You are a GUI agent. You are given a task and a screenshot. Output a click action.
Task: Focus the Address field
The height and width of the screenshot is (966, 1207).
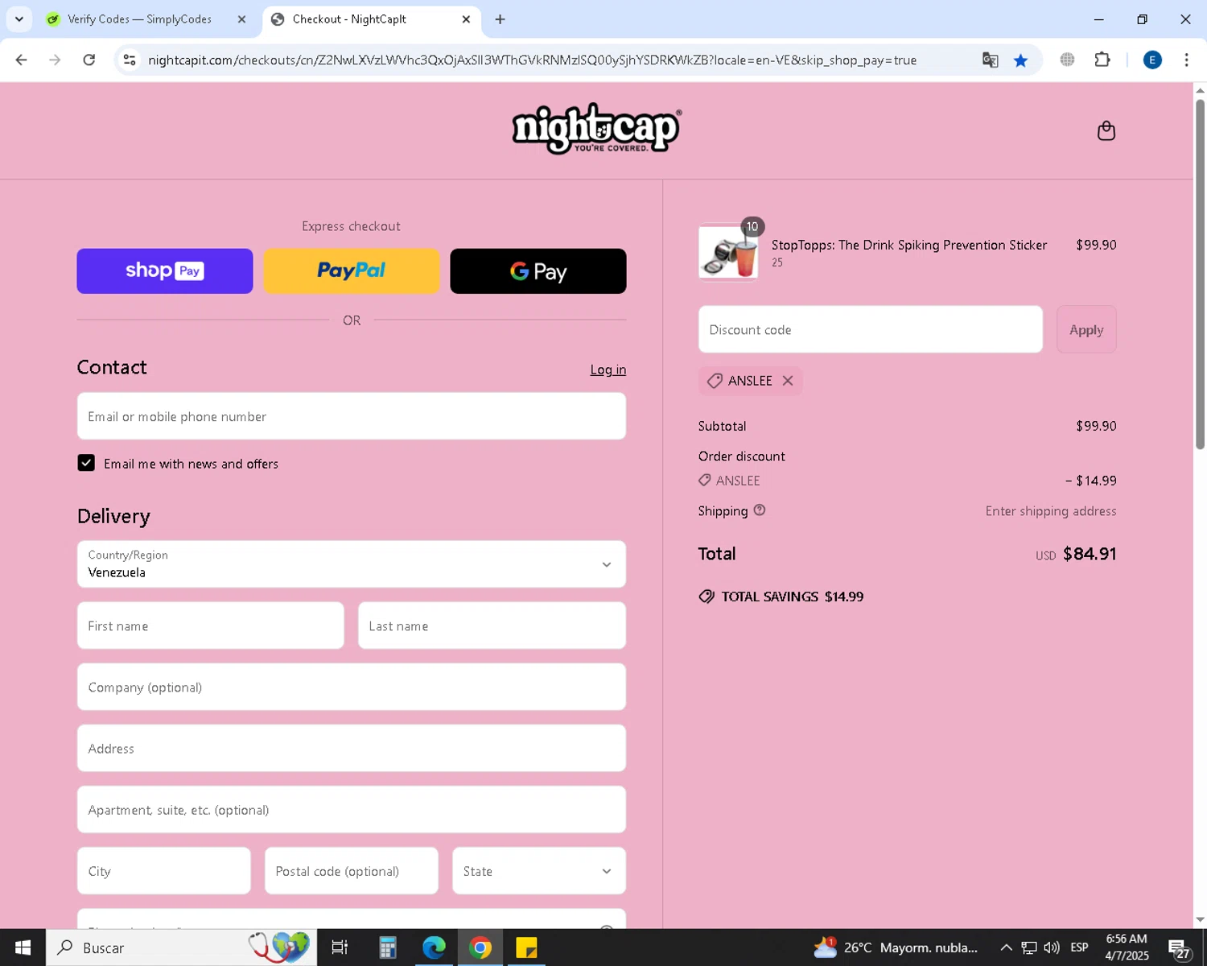pyautogui.click(x=352, y=749)
